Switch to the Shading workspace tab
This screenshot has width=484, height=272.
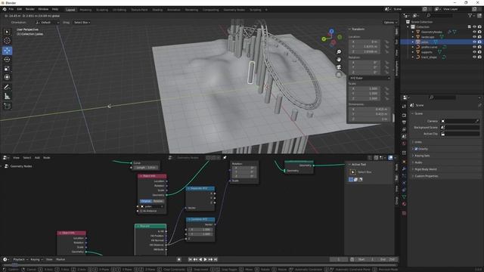pos(157,10)
